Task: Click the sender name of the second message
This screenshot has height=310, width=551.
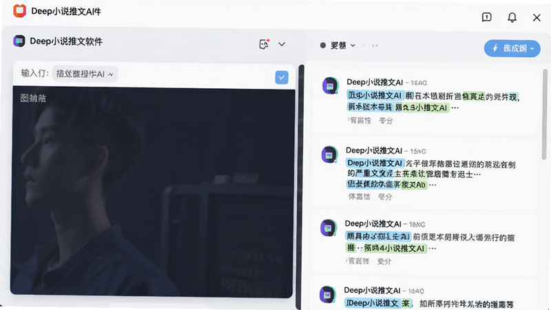Action: (374, 151)
